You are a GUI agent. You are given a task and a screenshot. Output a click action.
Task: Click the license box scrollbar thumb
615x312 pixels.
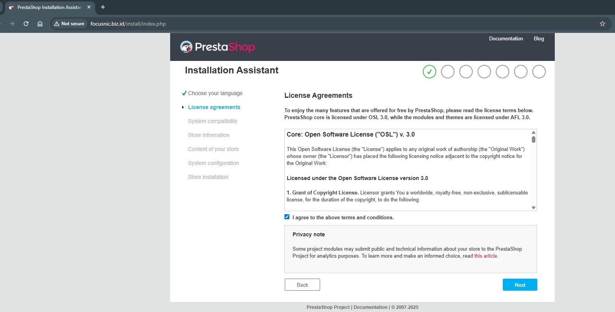[533, 140]
